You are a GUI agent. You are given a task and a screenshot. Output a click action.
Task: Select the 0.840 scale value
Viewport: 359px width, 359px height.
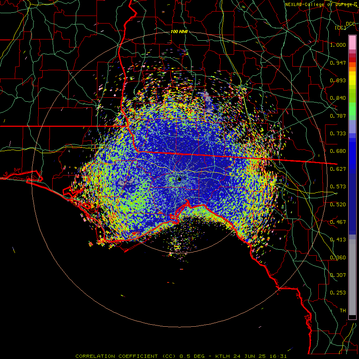click(338, 98)
